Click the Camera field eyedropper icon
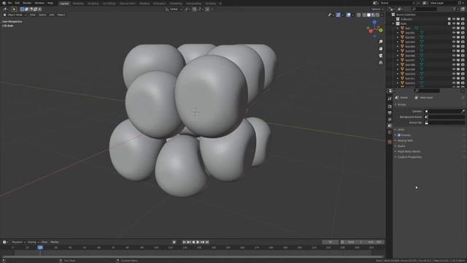 (x=463, y=111)
